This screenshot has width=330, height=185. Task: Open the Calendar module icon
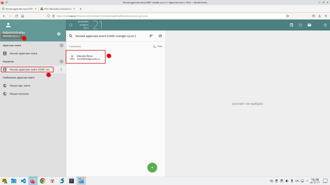[291, 25]
